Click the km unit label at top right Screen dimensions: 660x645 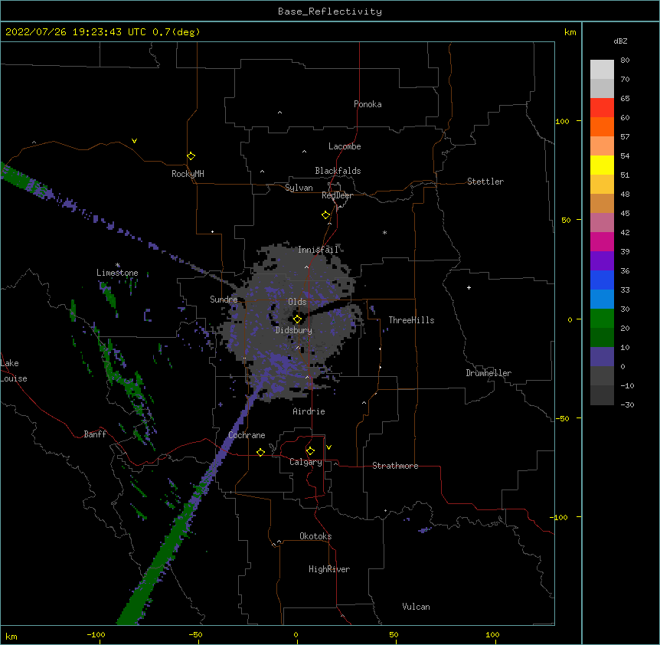click(570, 32)
